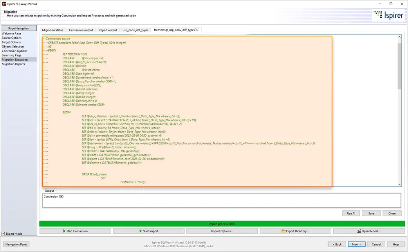Toggle the Expert Mode checkbox
Image resolution: width=408 pixels, height=252 pixels.
click(4, 234)
